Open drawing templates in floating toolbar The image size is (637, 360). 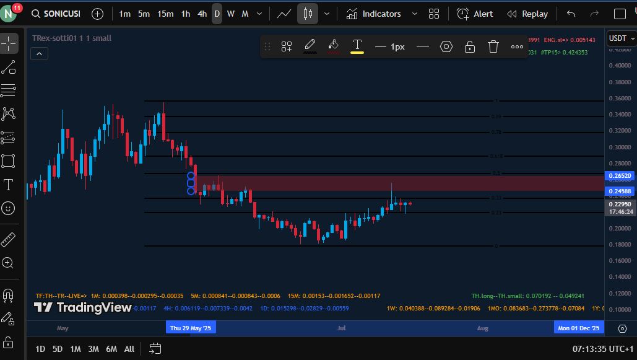287,46
